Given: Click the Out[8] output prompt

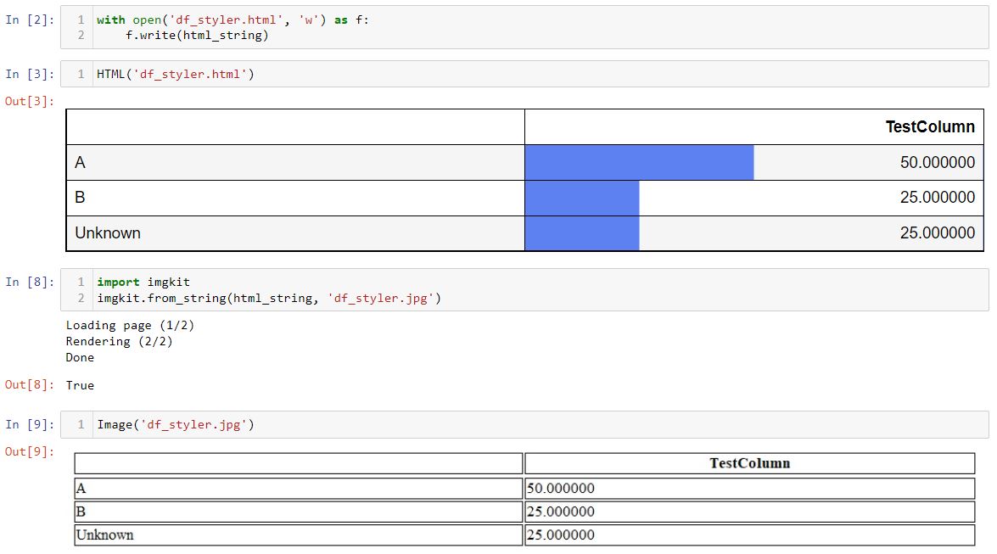Looking at the screenshot, I should pyautogui.click(x=29, y=385).
